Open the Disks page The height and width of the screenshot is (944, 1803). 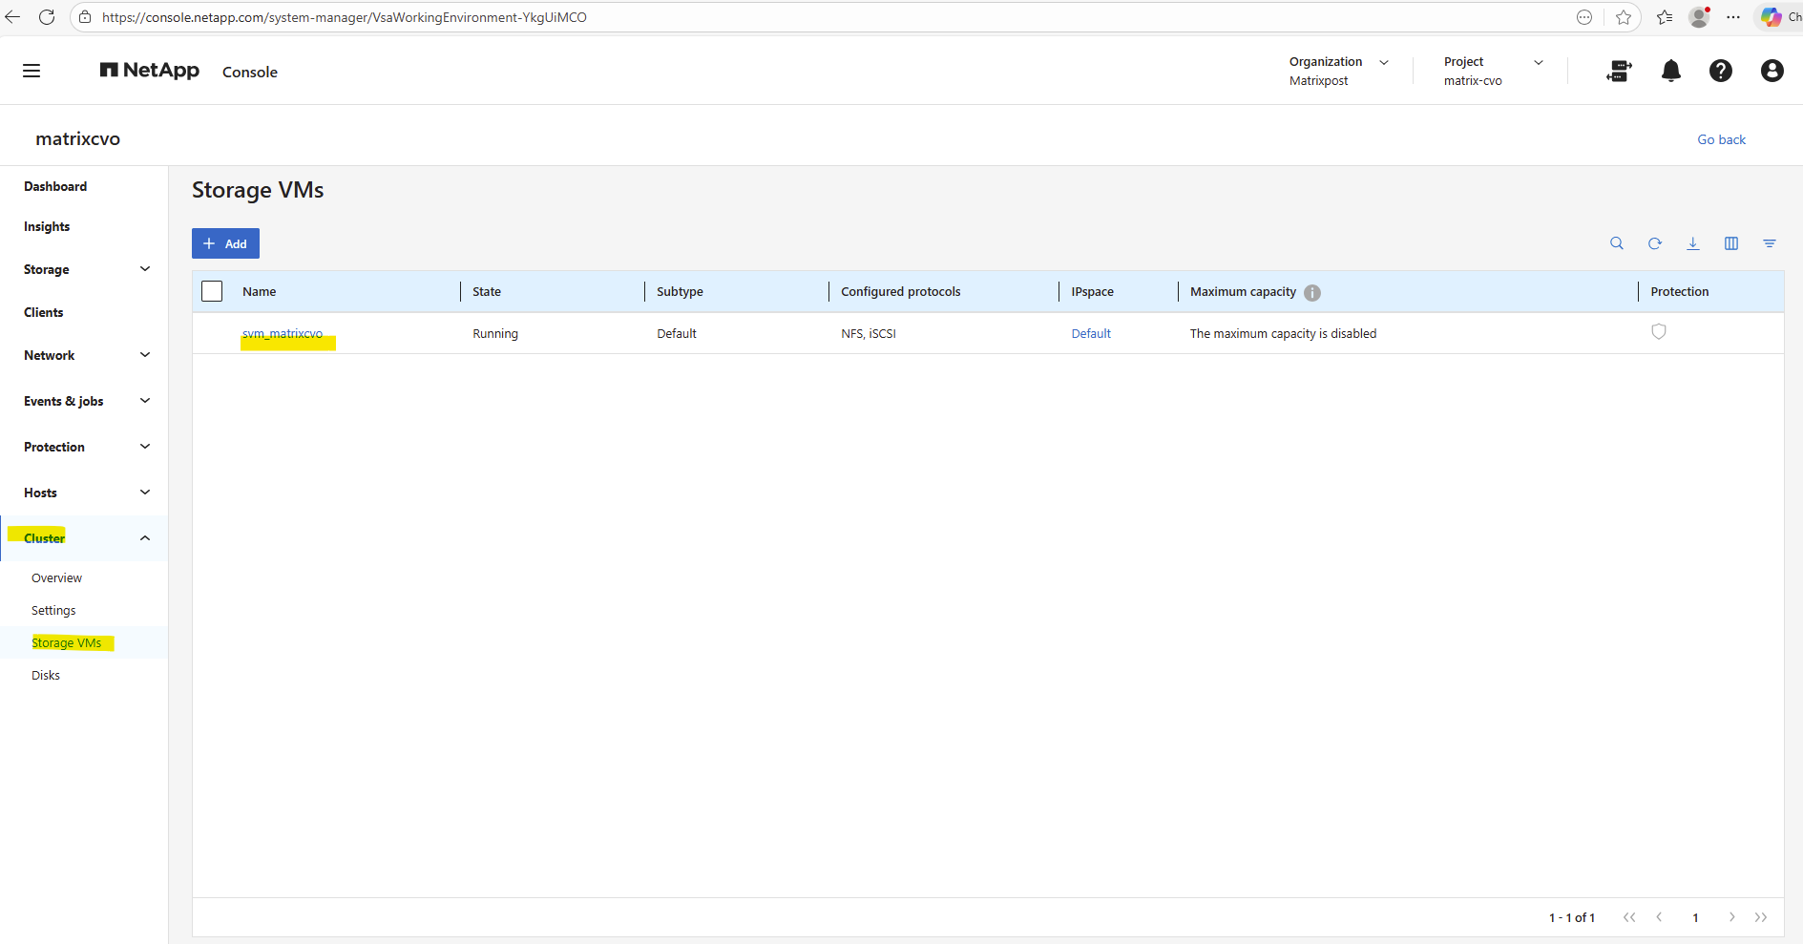coord(46,675)
